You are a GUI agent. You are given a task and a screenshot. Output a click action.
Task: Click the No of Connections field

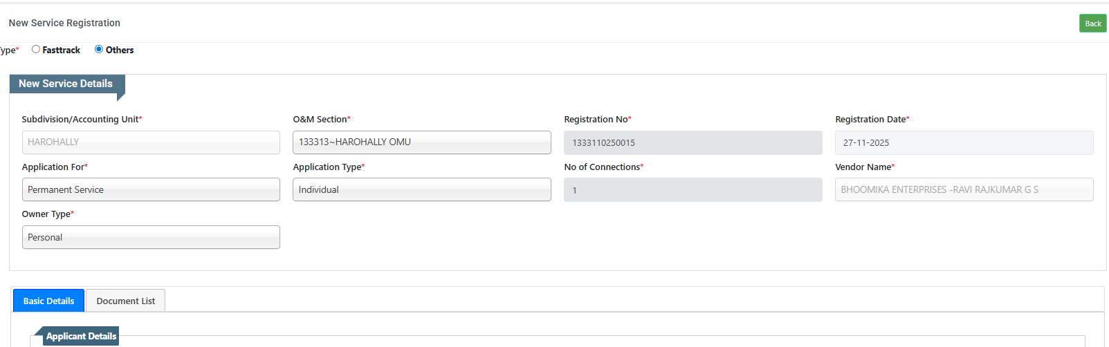coord(693,190)
